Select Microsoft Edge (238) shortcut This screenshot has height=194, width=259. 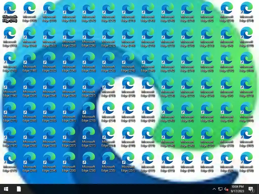pos(187,37)
